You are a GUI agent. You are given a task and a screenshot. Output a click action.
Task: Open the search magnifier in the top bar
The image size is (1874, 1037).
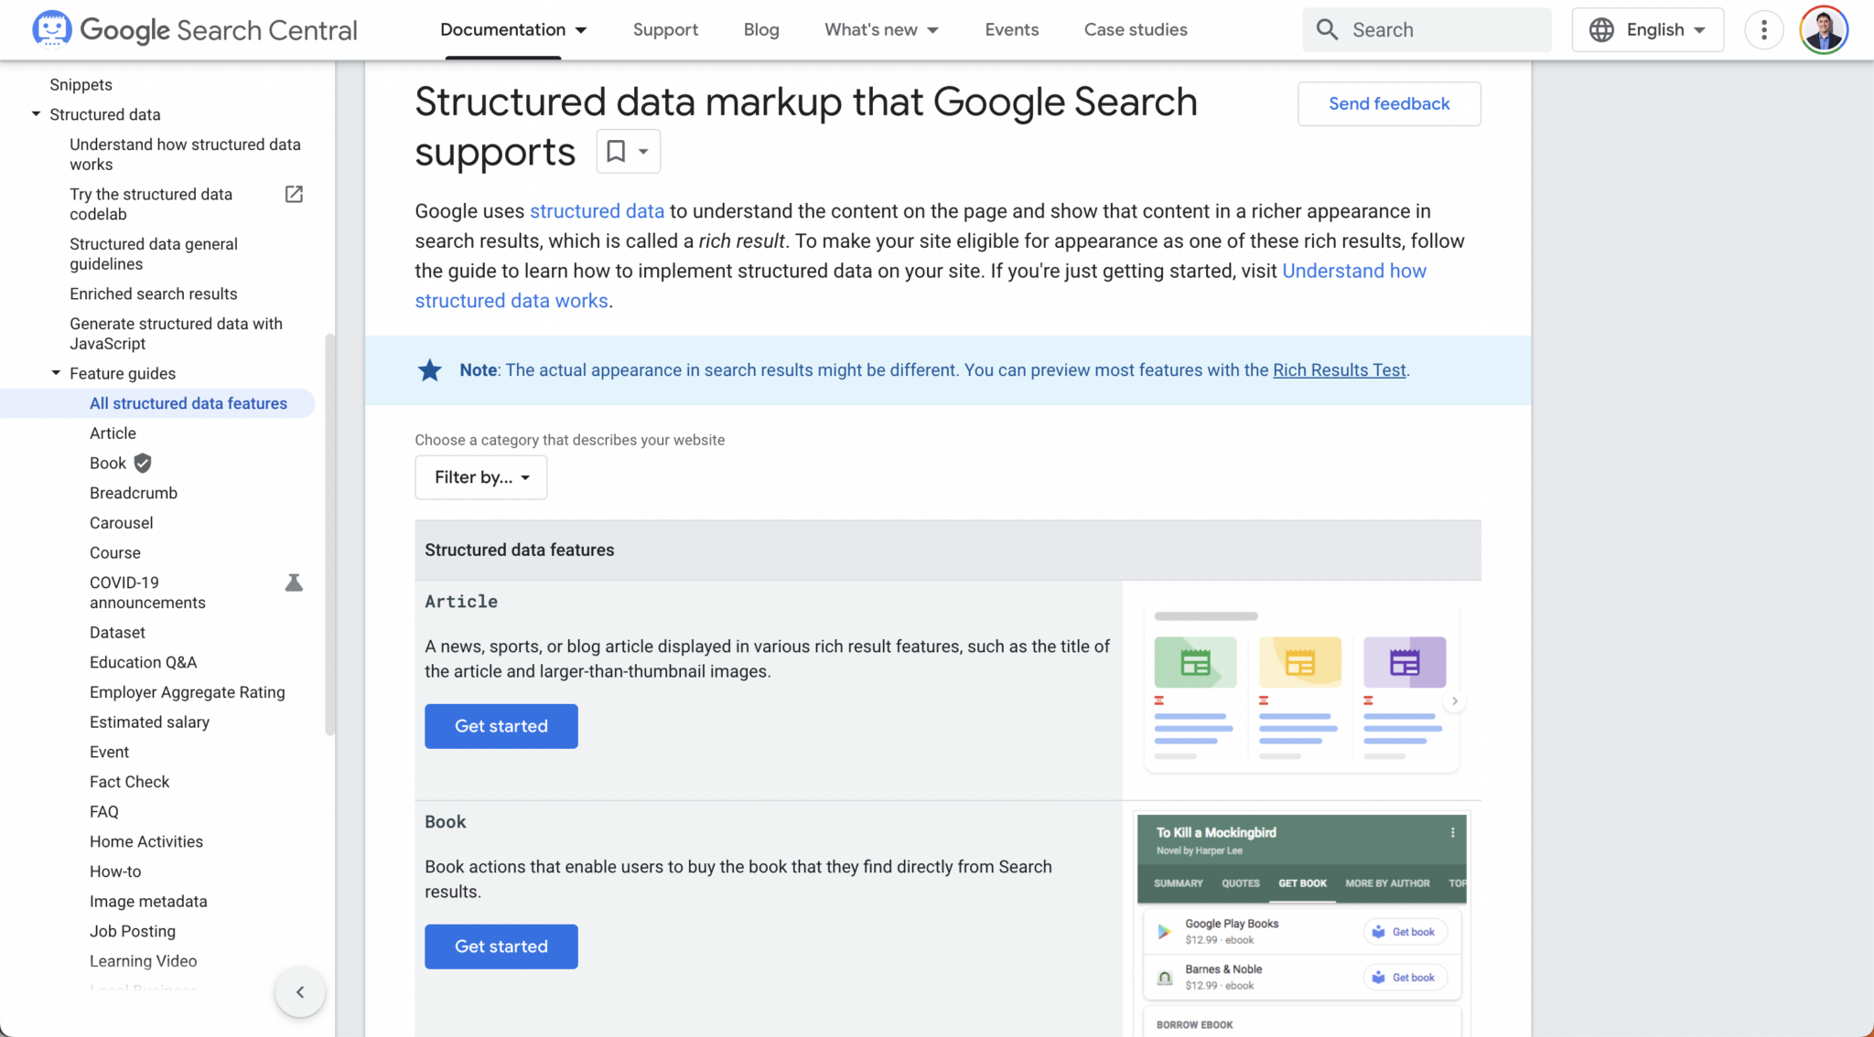pos(1327,29)
